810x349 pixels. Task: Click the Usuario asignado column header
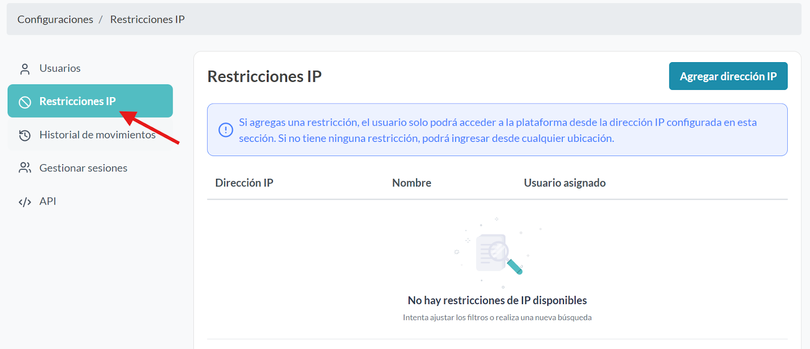[564, 183]
